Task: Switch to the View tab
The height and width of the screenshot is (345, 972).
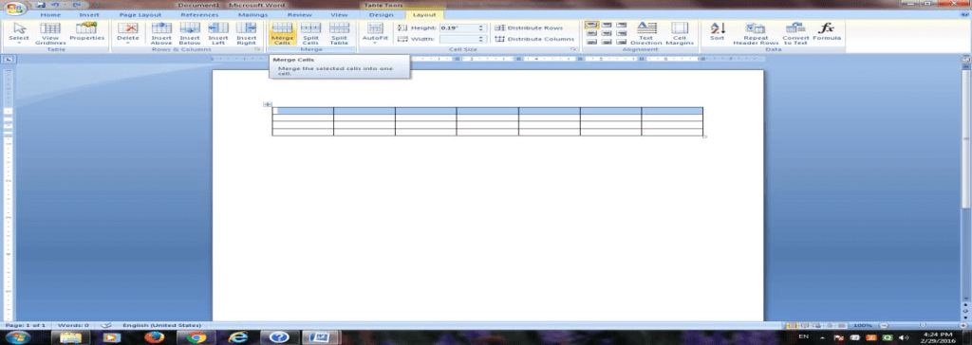Action: (x=339, y=15)
